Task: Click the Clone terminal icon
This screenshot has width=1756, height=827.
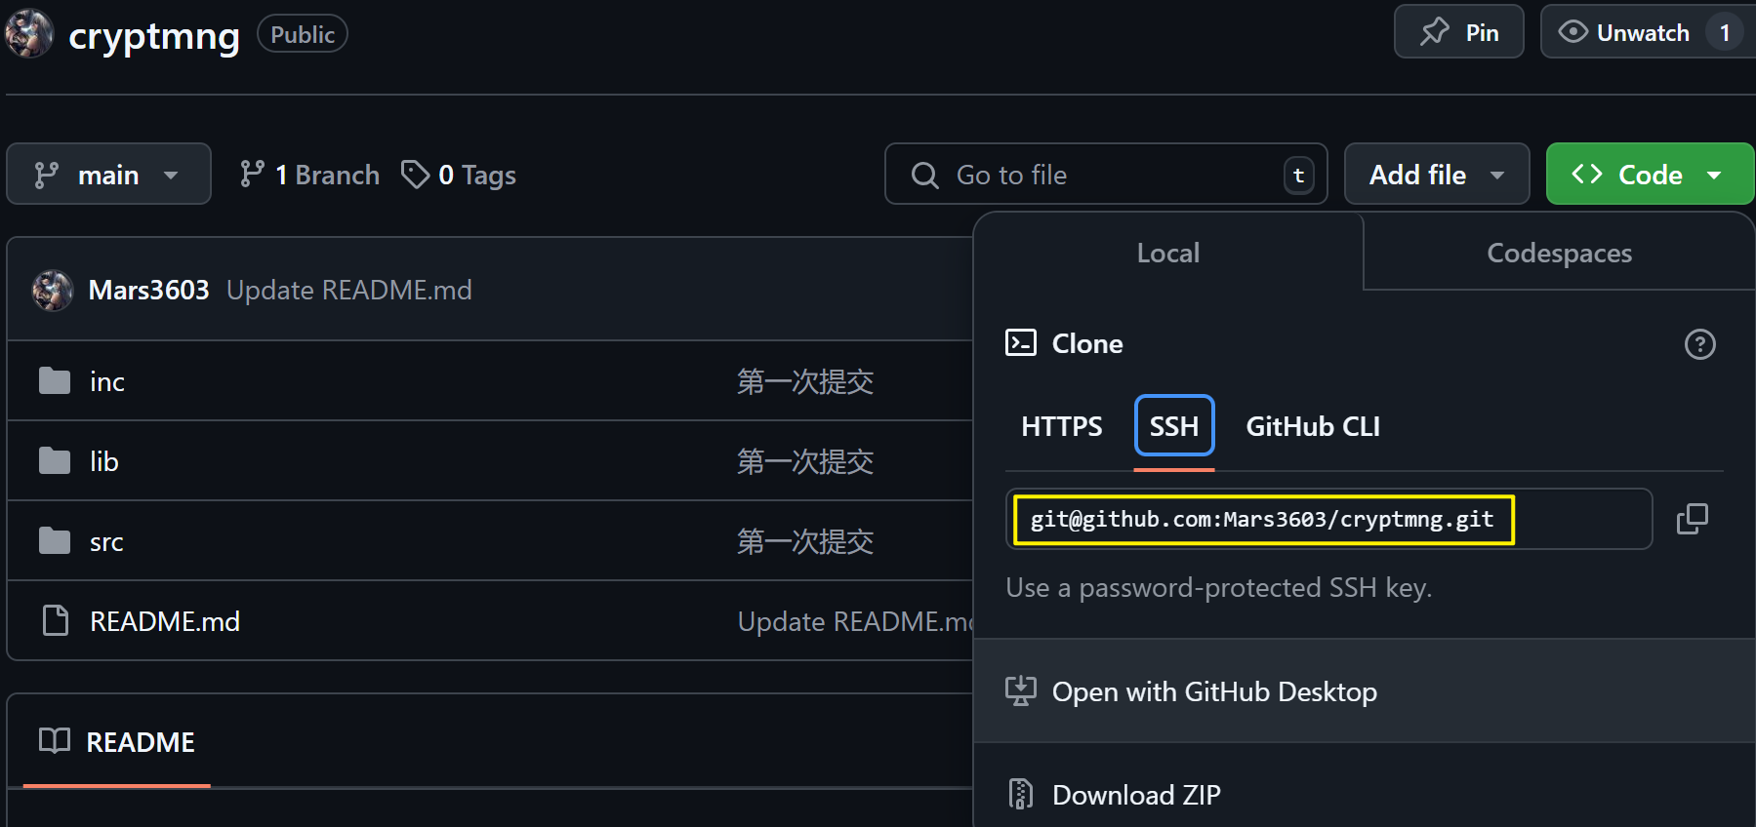Action: click(1020, 343)
